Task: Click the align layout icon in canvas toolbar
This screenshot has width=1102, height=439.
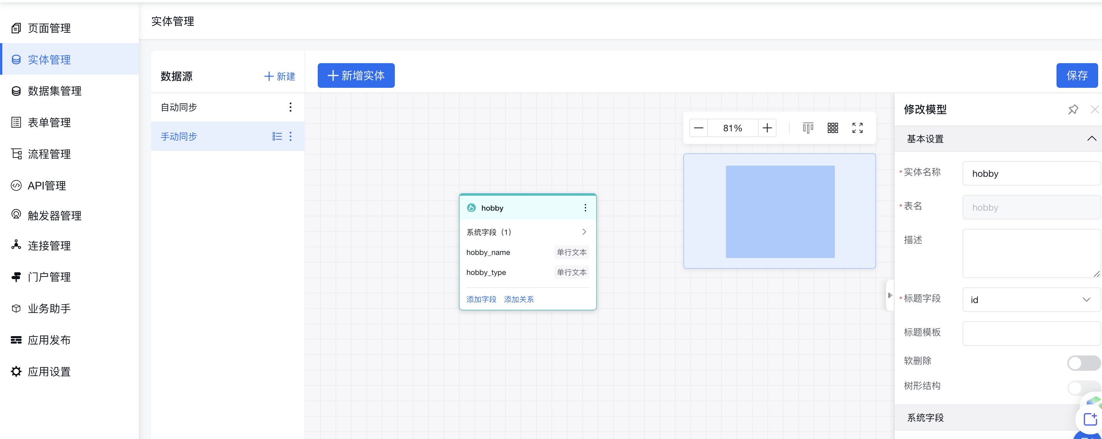Action: click(808, 128)
